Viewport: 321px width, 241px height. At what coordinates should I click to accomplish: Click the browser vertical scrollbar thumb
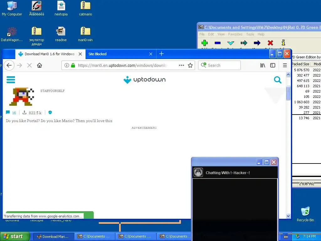click(288, 93)
